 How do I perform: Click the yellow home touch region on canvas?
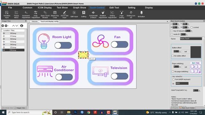[83, 55]
